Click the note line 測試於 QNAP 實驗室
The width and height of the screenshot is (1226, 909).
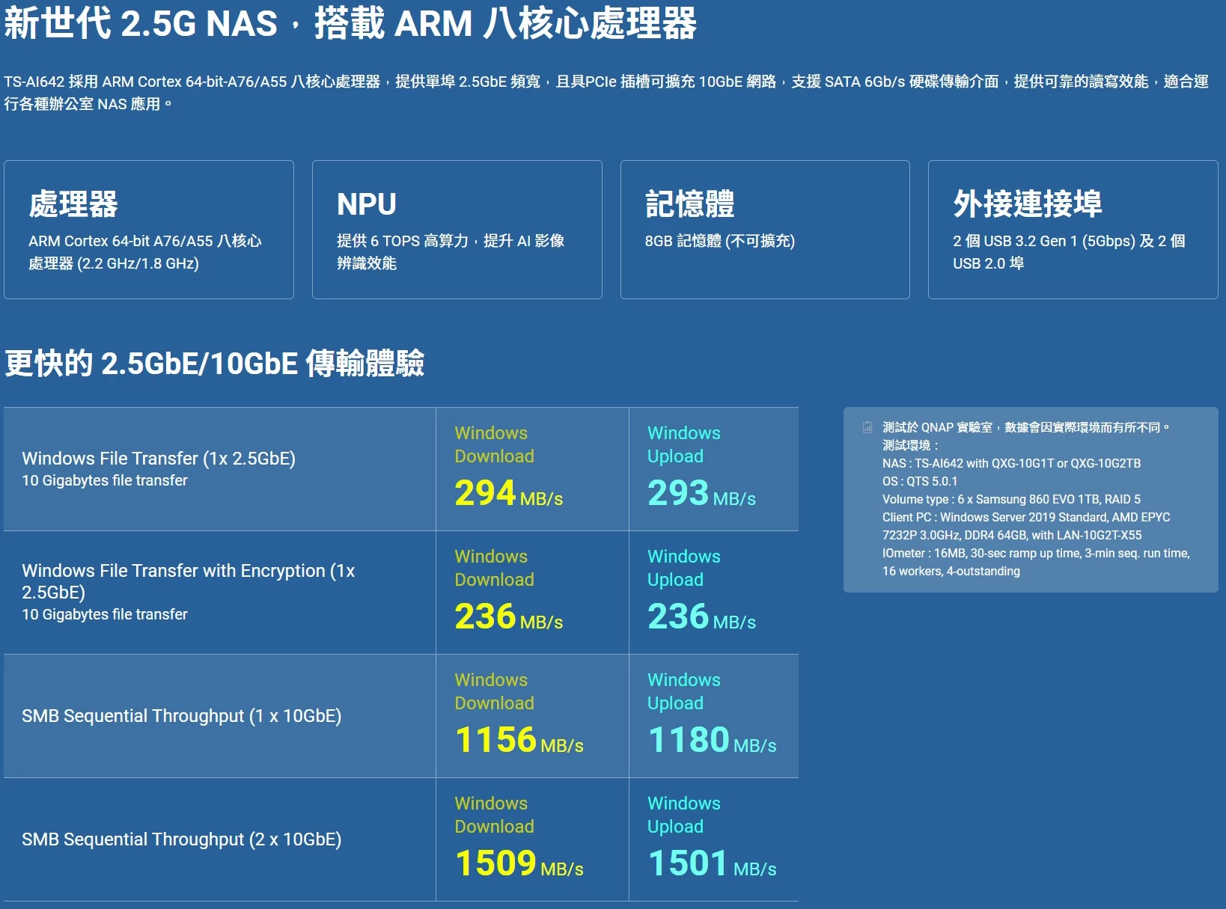(x=1025, y=427)
